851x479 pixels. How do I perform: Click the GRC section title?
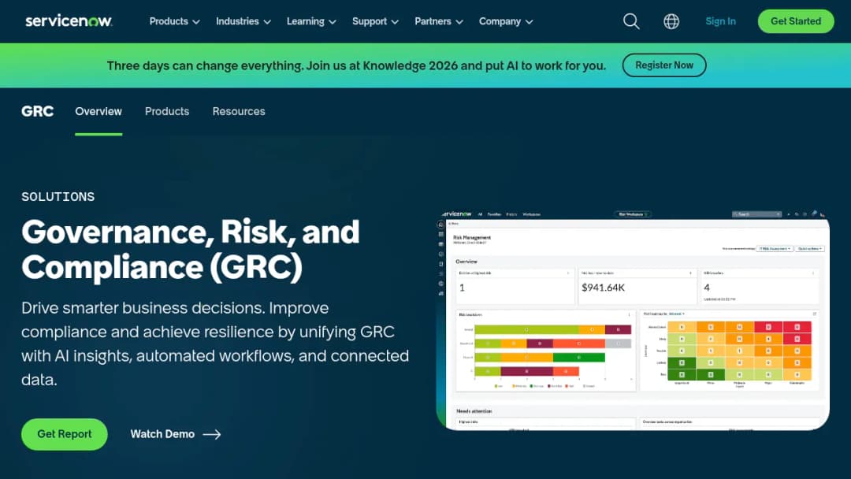tap(38, 111)
